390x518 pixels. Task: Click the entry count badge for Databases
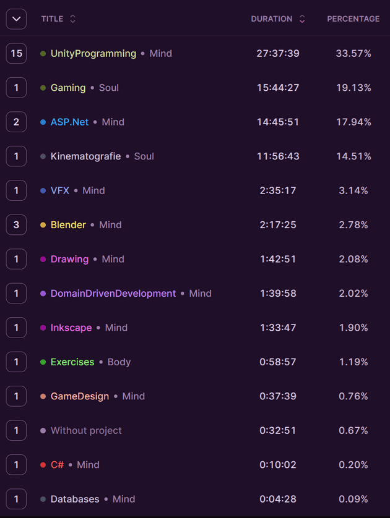16,499
